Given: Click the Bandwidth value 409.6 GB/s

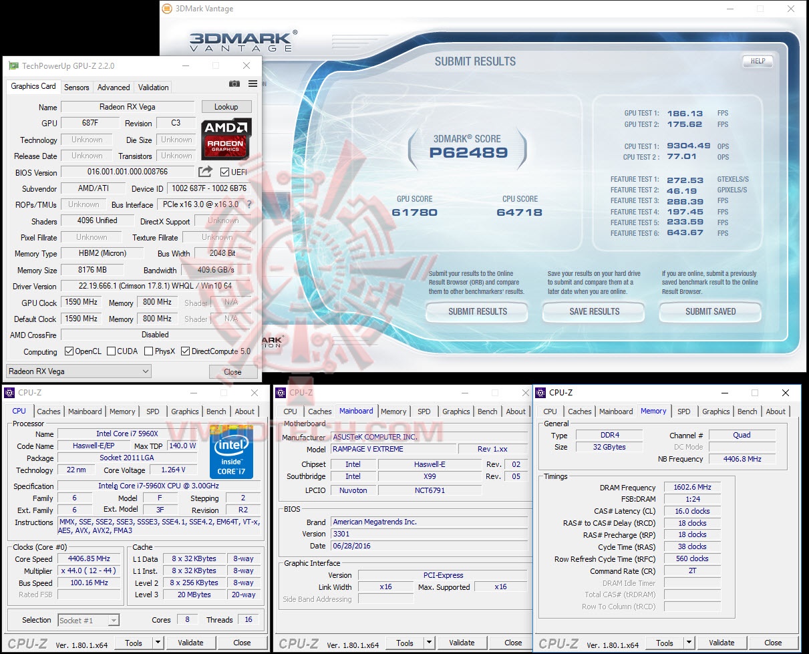Looking at the screenshot, I should pyautogui.click(x=216, y=270).
